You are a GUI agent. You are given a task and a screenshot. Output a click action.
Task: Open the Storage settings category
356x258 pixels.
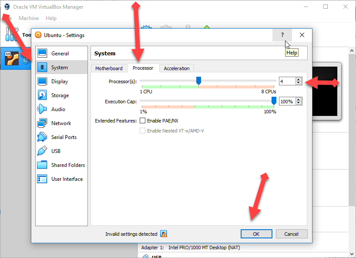click(60, 95)
